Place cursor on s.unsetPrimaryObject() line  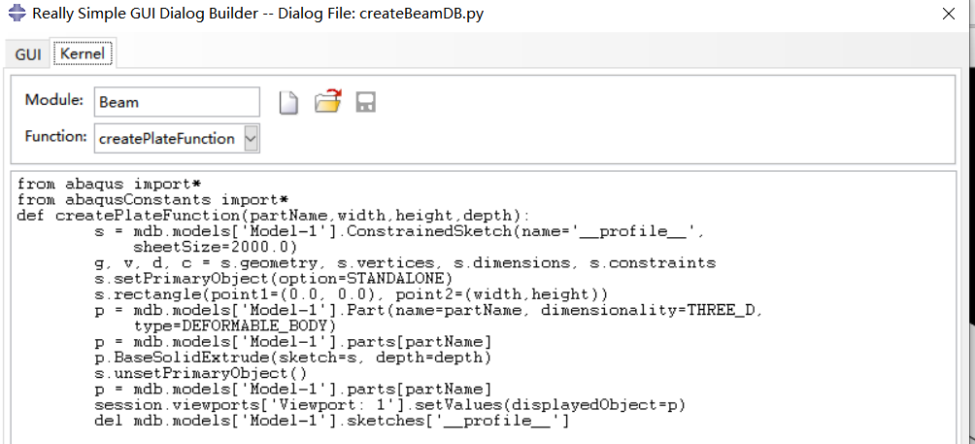pos(200,373)
